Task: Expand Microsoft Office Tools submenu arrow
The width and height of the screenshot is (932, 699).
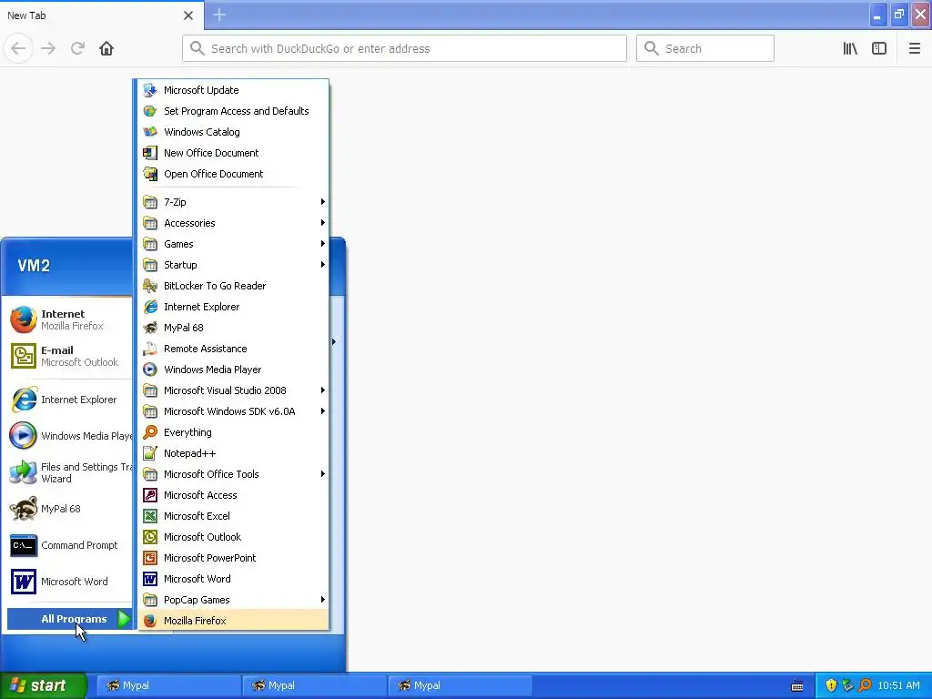Action: (x=323, y=473)
